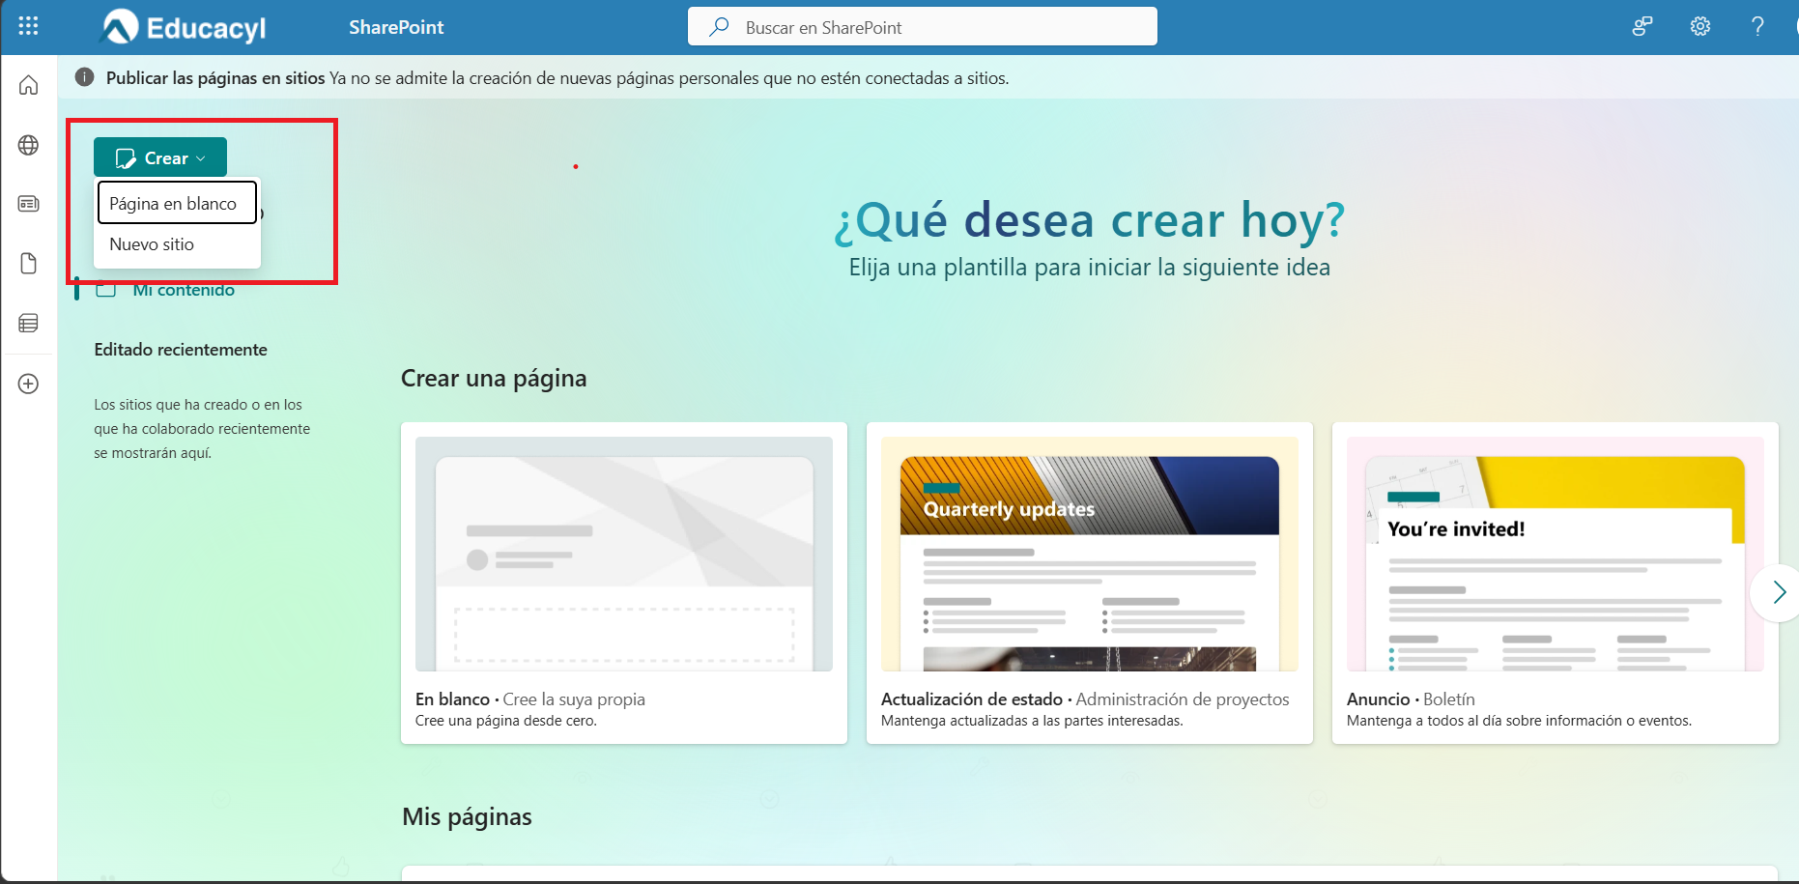Click 'Crear una página' section heading
The height and width of the screenshot is (884, 1799).
tap(494, 378)
